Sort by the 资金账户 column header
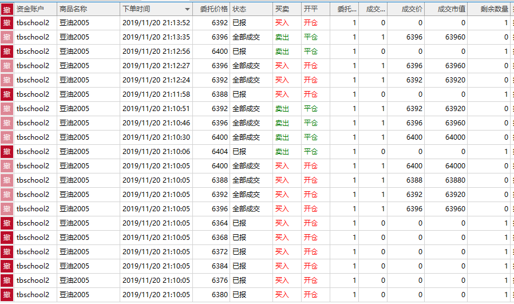514x304 pixels. [x=35, y=9]
